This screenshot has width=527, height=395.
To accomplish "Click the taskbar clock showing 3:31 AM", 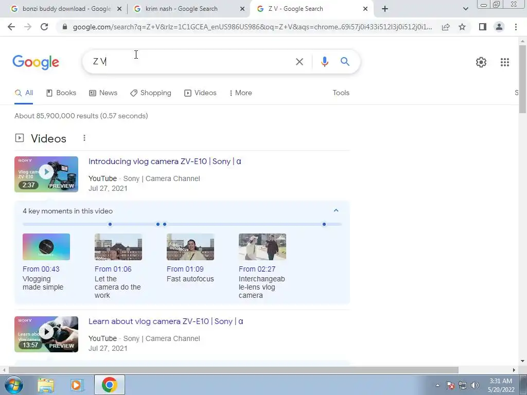I will [501, 385].
